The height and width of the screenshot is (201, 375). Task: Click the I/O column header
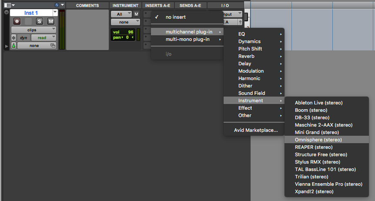tap(225, 6)
